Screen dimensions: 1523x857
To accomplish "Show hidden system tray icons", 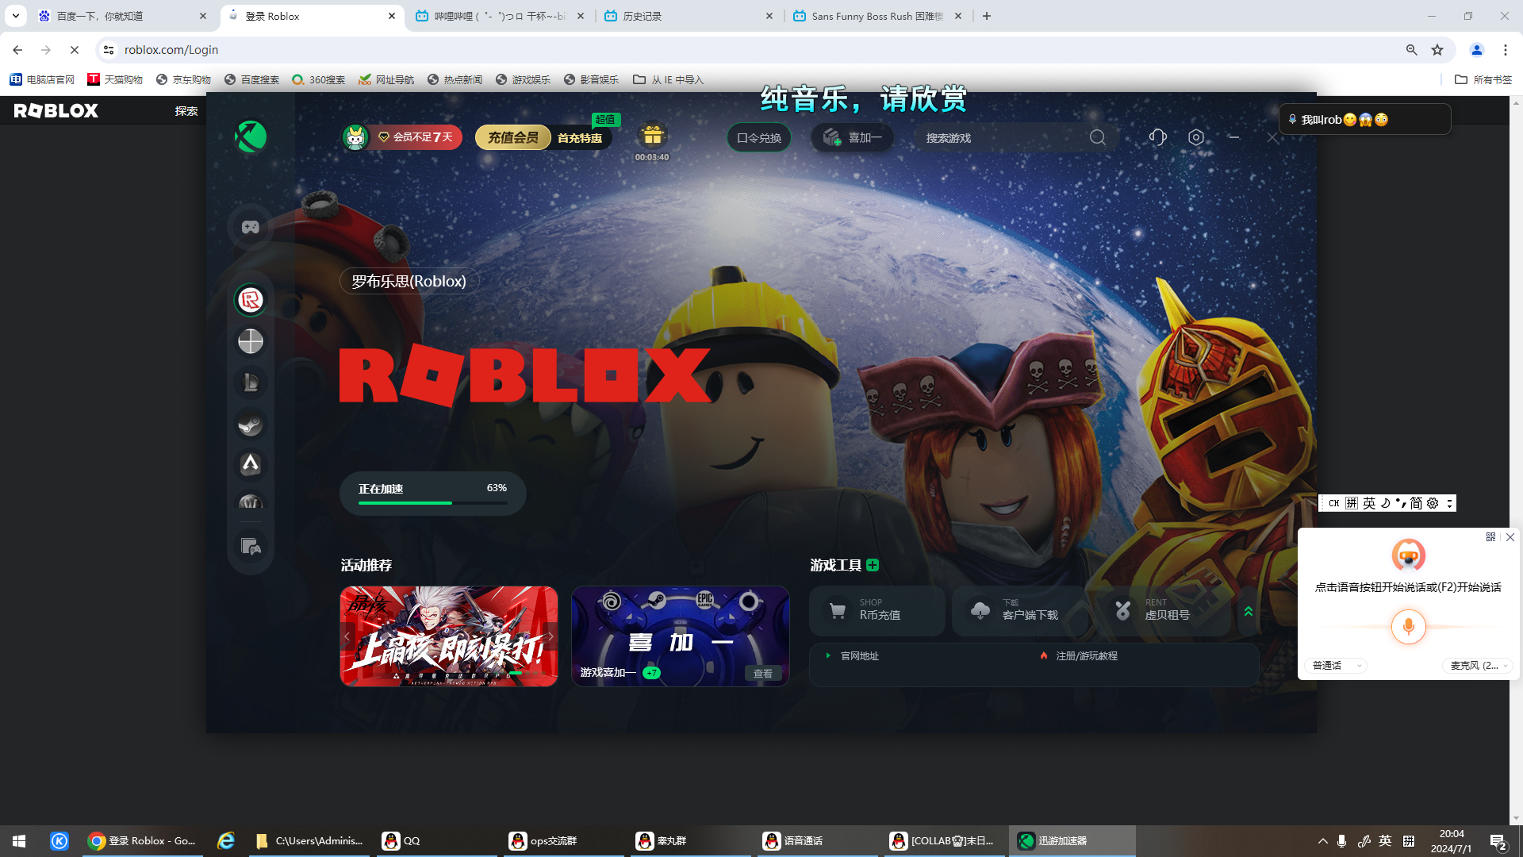I will [1322, 841].
